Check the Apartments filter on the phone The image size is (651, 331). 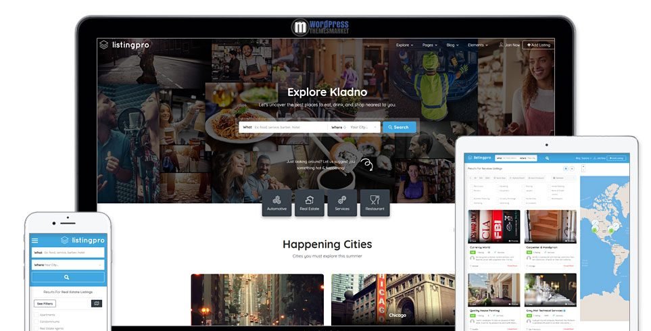click(x=36, y=315)
